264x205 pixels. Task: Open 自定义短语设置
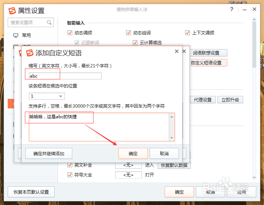[208, 63]
